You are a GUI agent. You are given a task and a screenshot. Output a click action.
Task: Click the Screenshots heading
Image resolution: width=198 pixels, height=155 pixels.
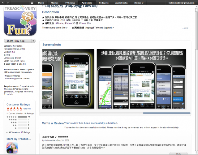tap(52, 45)
